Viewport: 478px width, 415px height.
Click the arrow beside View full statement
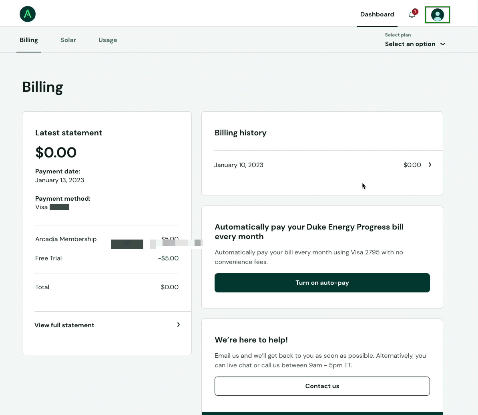(x=178, y=325)
